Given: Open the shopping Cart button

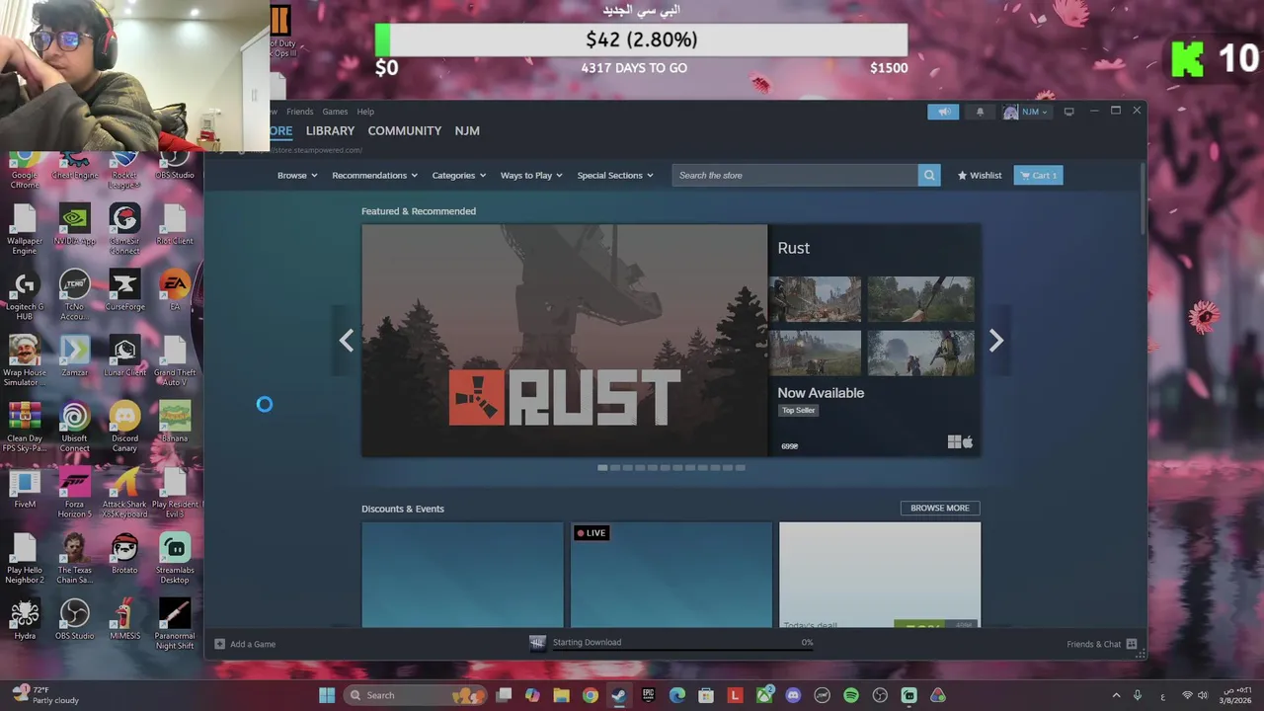Looking at the screenshot, I should pos(1038,175).
